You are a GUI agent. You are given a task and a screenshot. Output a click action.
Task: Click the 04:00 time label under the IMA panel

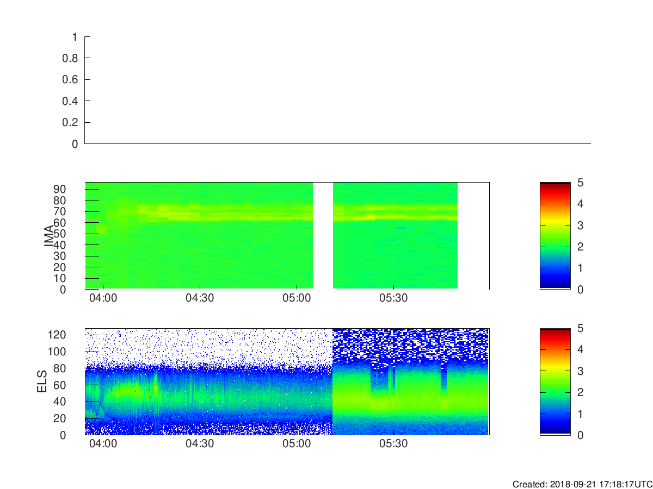tap(103, 298)
